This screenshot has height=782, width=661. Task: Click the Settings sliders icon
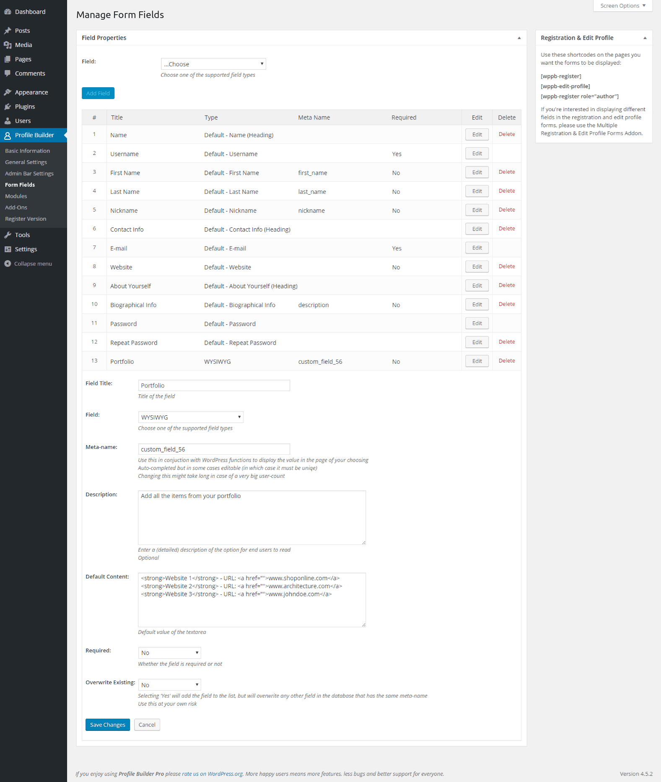click(x=8, y=249)
